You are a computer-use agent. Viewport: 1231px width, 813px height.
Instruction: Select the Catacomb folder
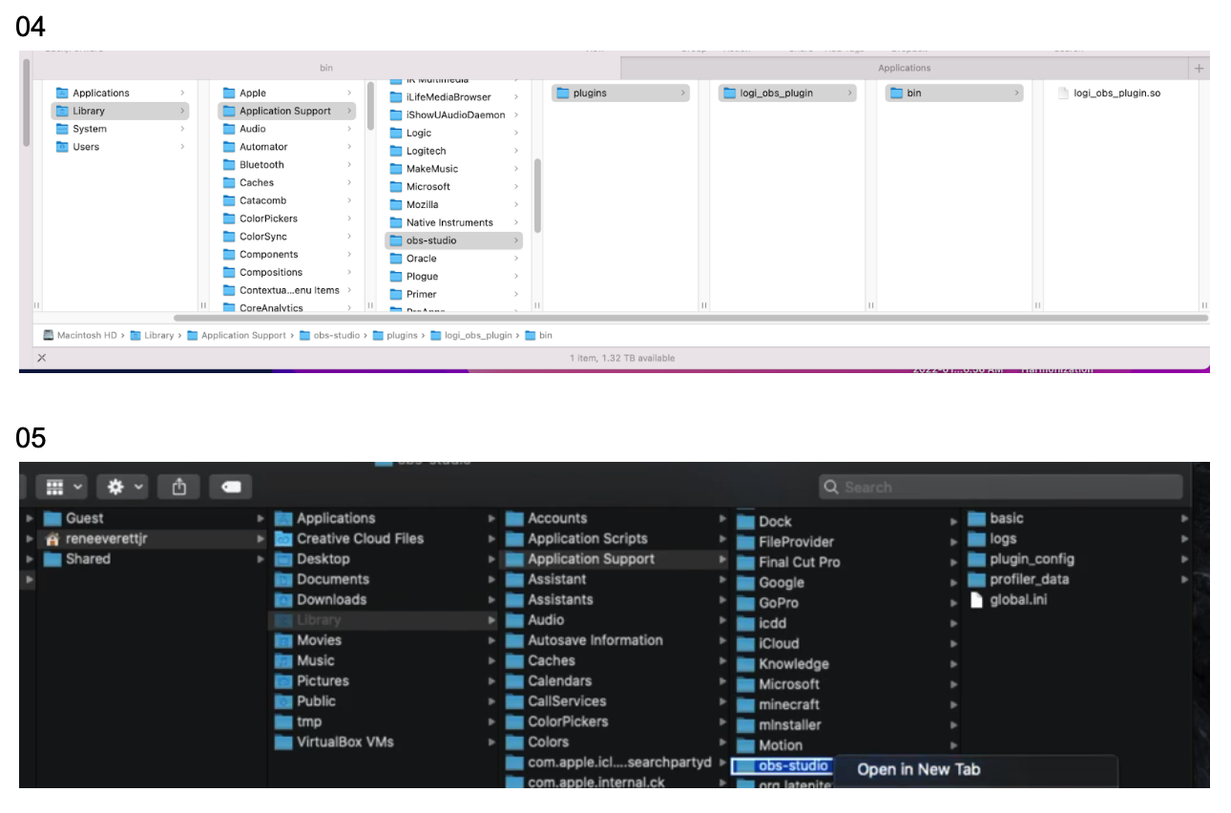pos(286,200)
